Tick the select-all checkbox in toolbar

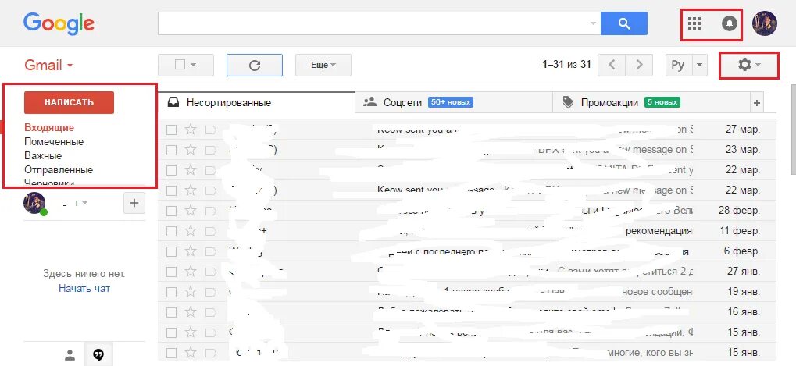pyautogui.click(x=180, y=65)
